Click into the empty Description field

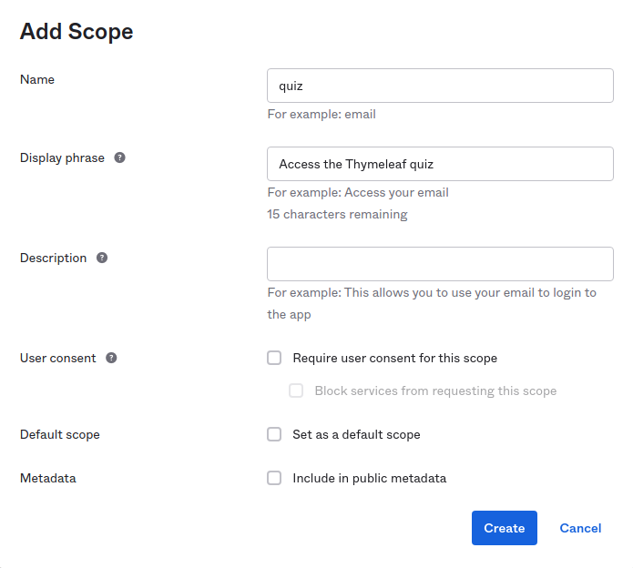pyautogui.click(x=440, y=264)
